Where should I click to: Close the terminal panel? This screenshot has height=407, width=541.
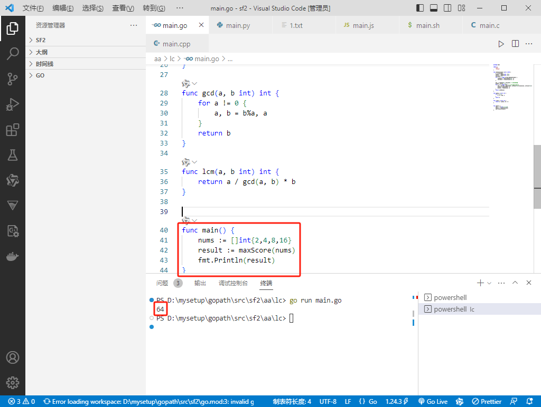tap(529, 283)
